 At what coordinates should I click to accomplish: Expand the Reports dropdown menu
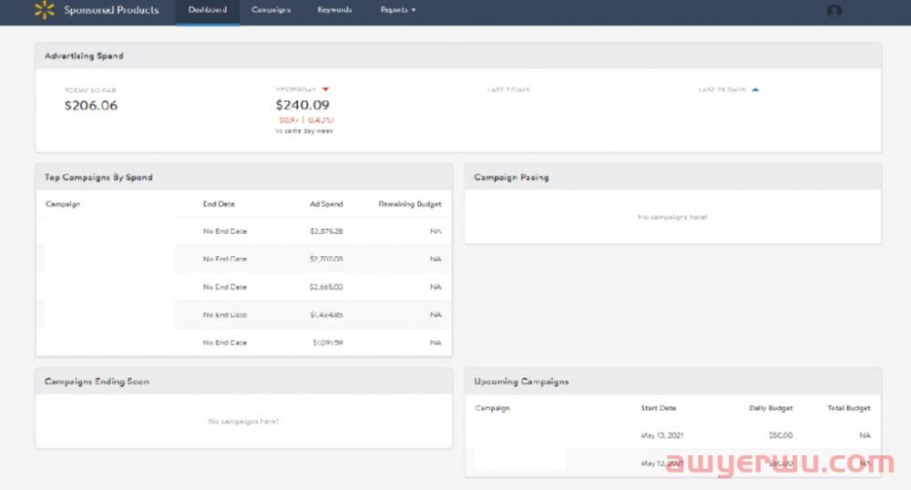[x=398, y=10]
